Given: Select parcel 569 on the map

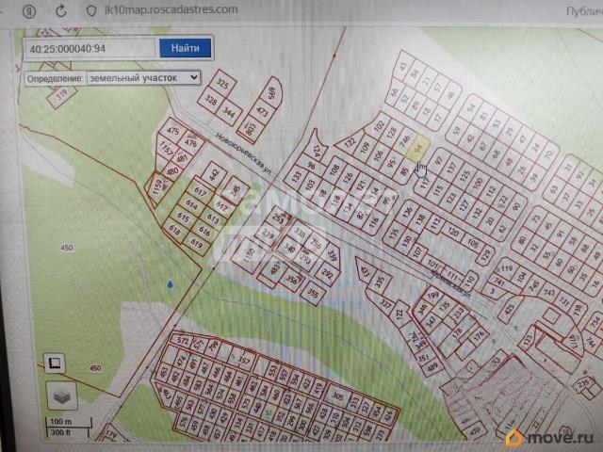Looking at the screenshot, I should tap(271, 92).
